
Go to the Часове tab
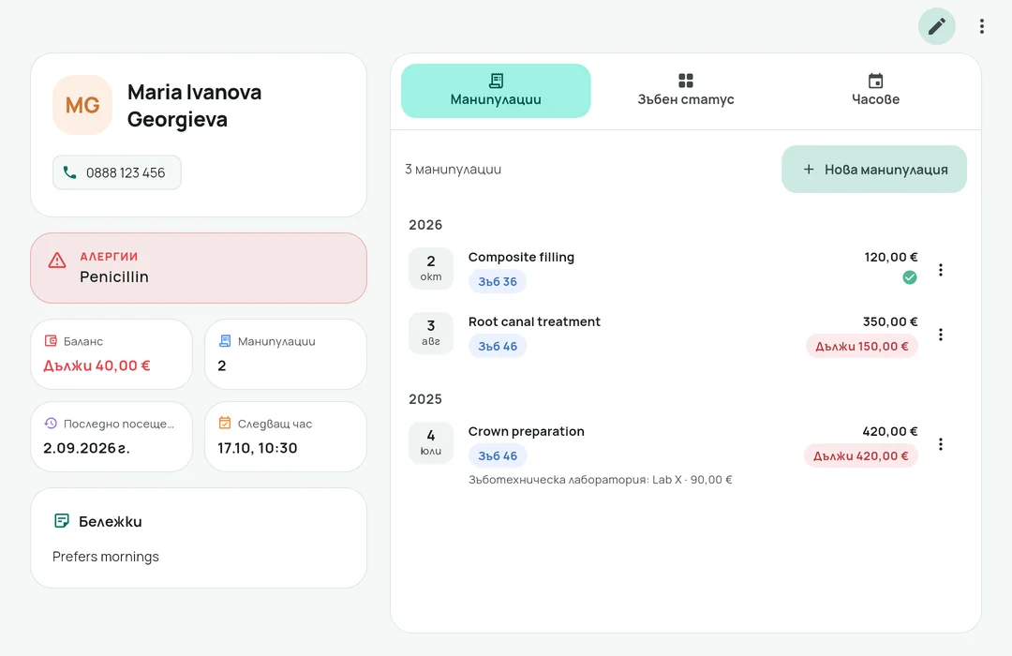(x=875, y=91)
